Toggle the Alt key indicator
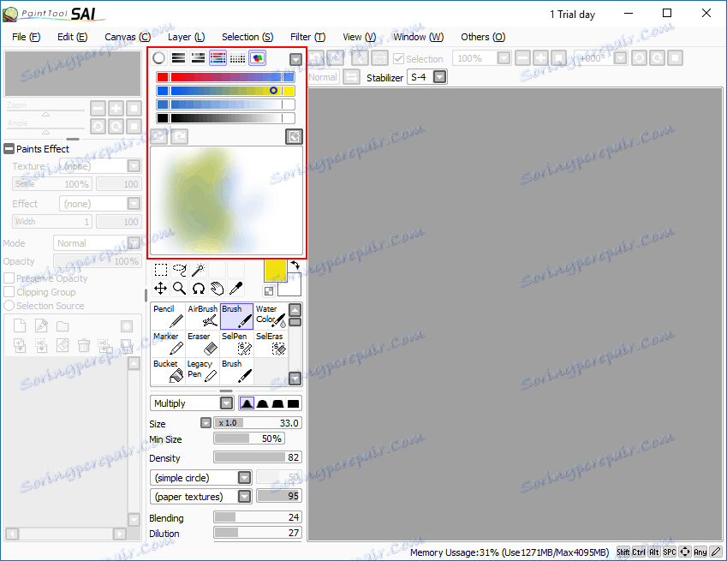The width and height of the screenshot is (727, 561). click(653, 552)
